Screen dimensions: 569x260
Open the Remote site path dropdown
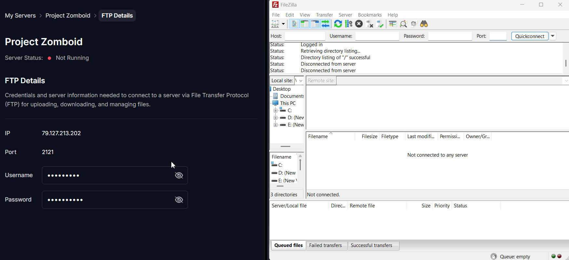click(x=566, y=81)
